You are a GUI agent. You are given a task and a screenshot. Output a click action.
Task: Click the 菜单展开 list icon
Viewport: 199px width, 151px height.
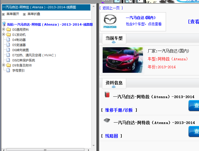3,14
